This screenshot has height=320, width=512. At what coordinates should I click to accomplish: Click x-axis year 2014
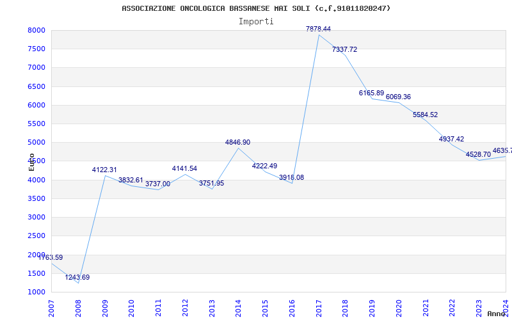tap(238, 308)
